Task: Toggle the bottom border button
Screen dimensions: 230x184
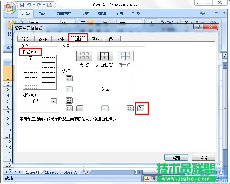Action: pos(69,100)
